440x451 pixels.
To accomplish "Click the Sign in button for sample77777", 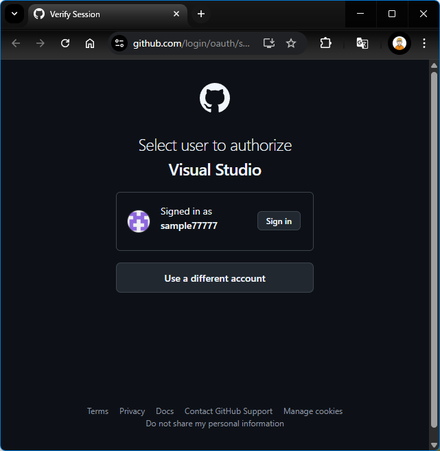I will tap(279, 221).
